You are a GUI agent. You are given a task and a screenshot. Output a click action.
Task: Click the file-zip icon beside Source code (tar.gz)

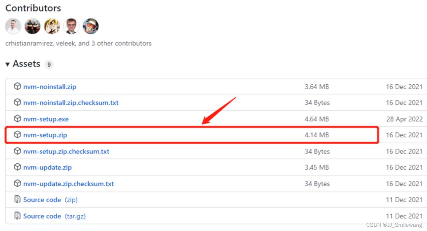(17, 216)
